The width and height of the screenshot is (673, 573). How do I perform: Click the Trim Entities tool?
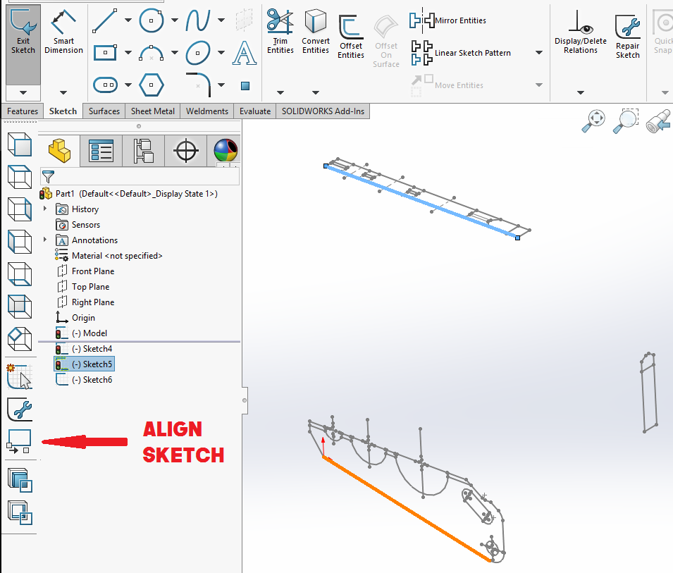[x=280, y=31]
